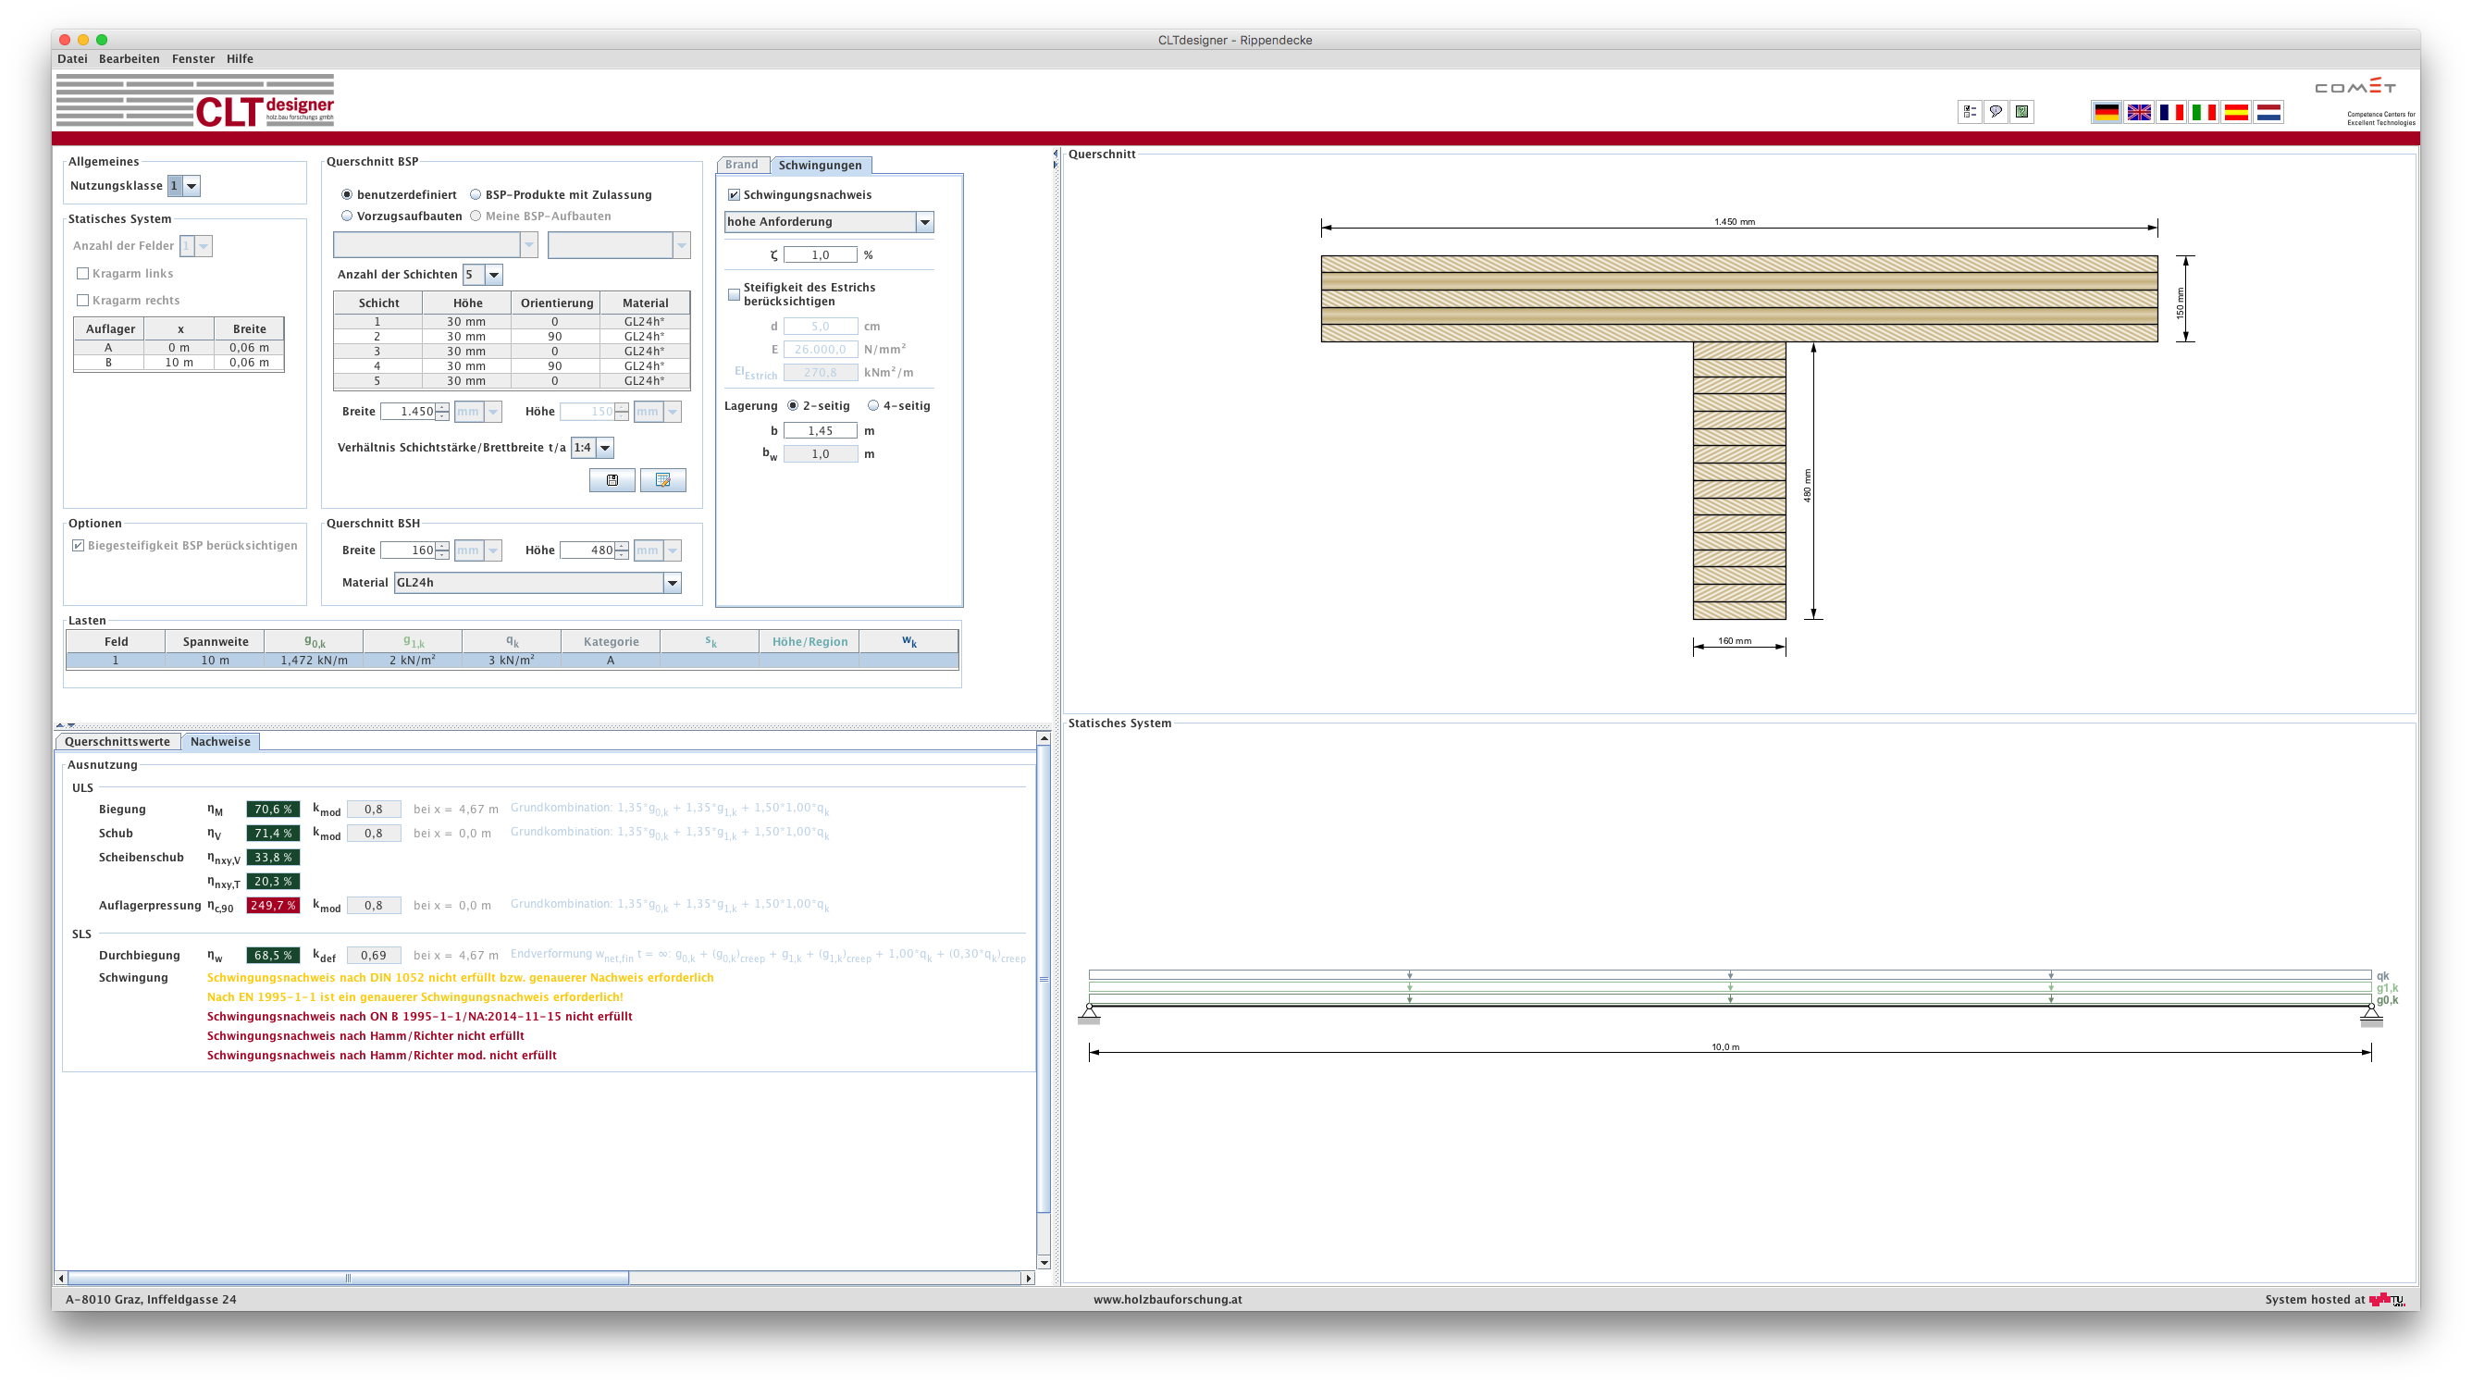The height and width of the screenshot is (1385, 2472).
Task: Click the info speech bubble icon
Action: point(1995,112)
